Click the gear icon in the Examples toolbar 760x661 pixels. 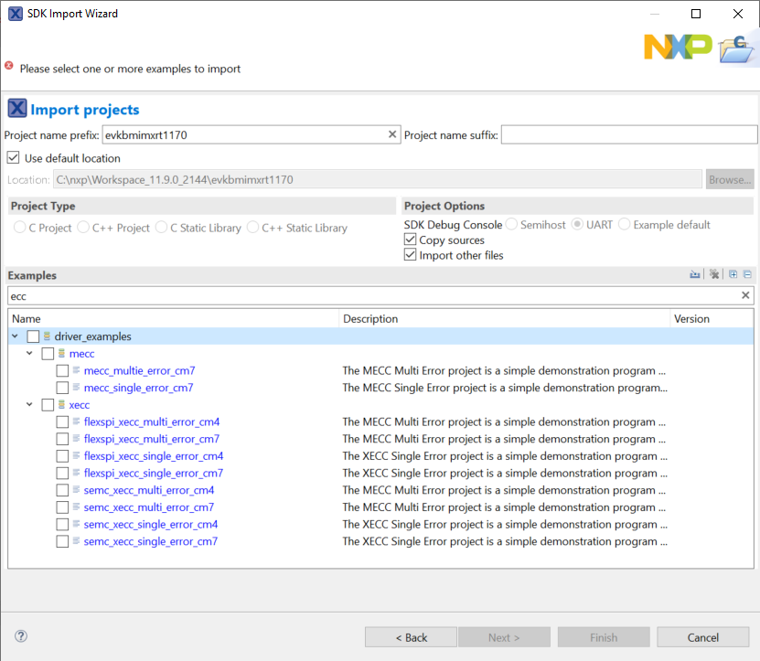[714, 274]
